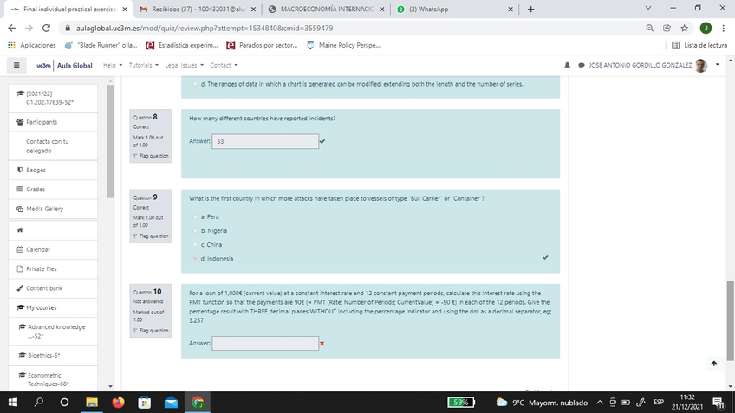The image size is (735, 413).
Task: Click the main page scrollbar thumb
Action: (x=731, y=320)
